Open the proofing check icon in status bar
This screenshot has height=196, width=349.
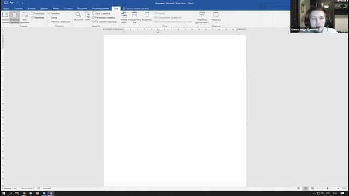coord(39,188)
